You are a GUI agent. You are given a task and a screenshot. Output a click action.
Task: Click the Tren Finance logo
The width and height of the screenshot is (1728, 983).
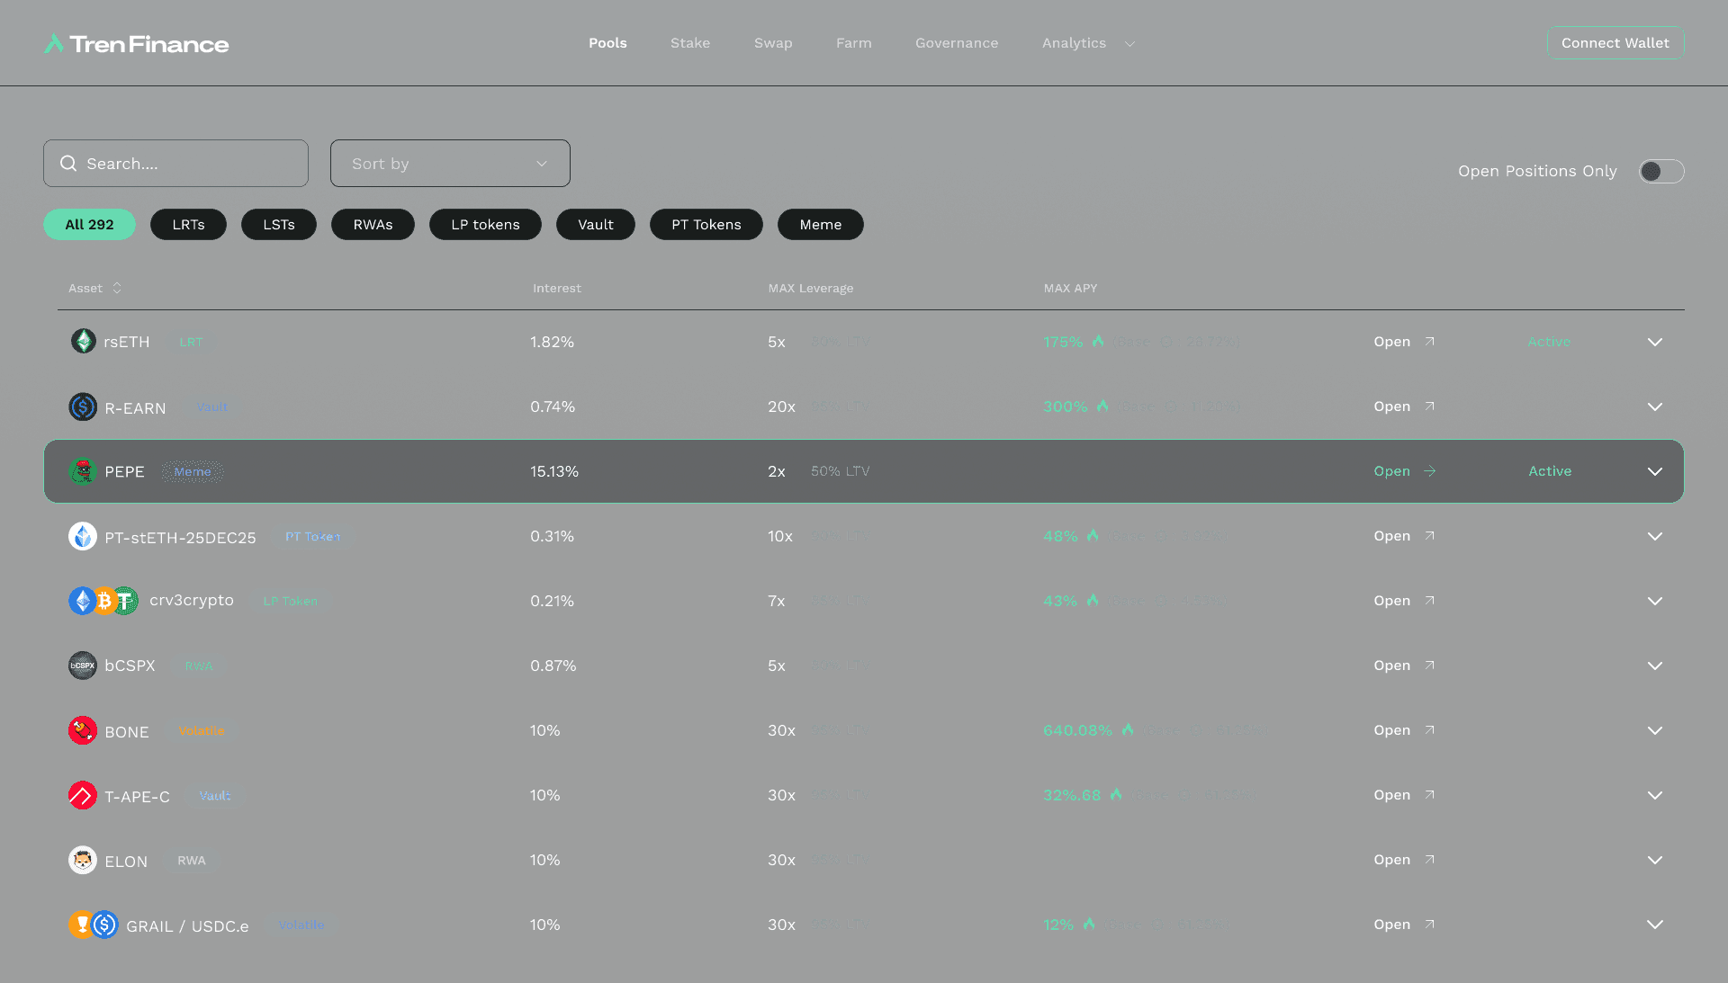tap(135, 42)
